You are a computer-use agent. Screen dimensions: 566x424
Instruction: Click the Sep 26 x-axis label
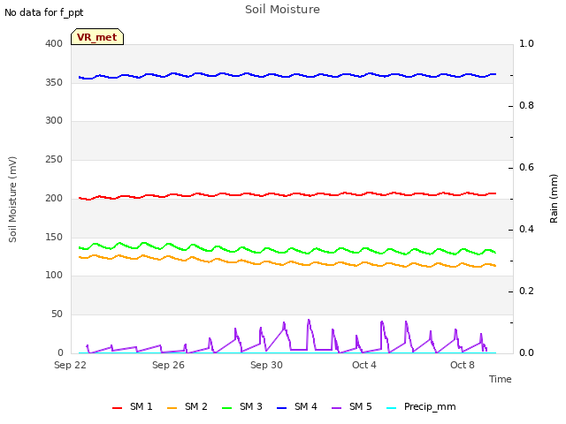168,365
